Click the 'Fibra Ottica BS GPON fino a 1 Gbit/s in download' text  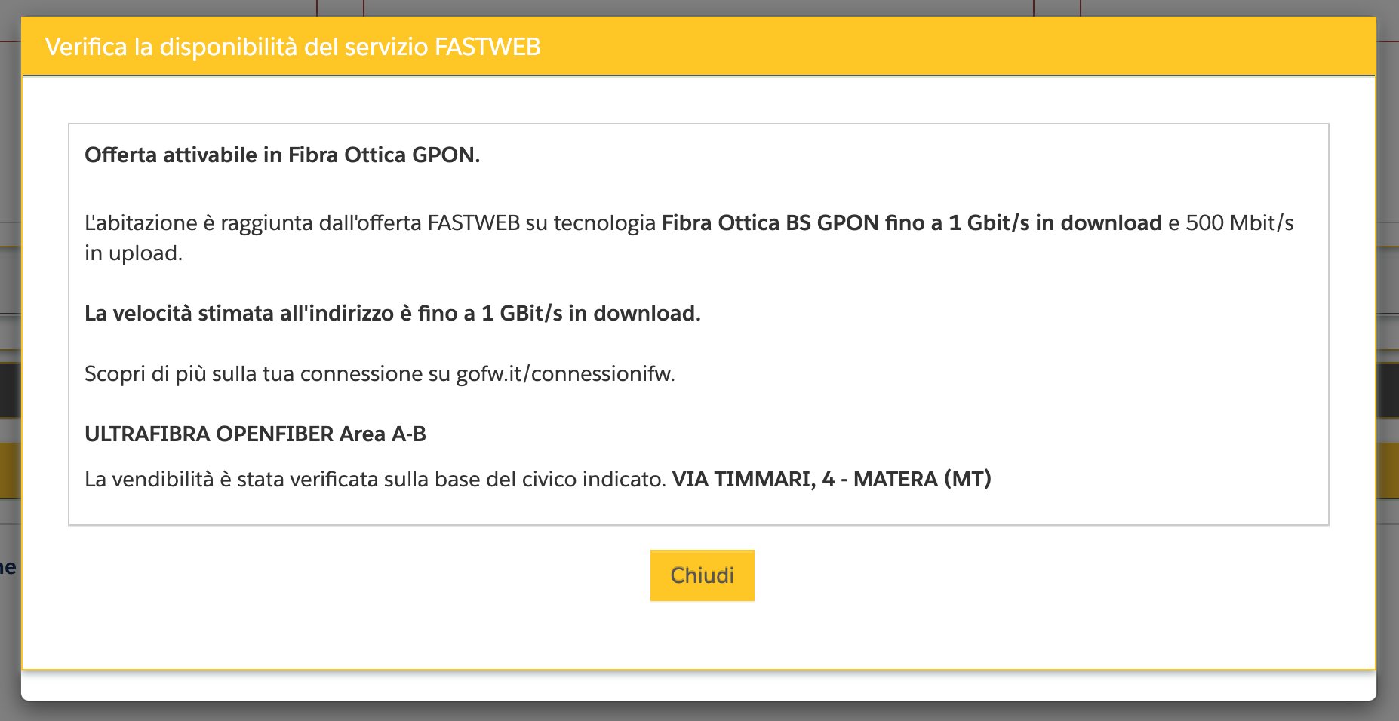point(912,223)
